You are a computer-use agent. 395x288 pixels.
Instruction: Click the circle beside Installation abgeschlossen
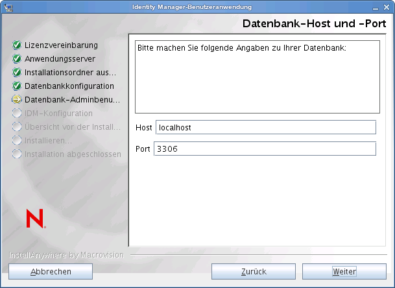click(x=17, y=154)
